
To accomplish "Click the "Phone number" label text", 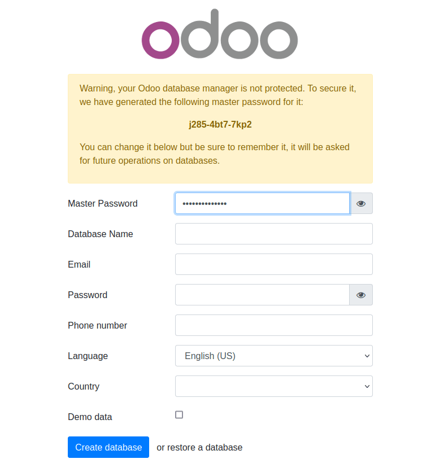I will click(x=97, y=326).
